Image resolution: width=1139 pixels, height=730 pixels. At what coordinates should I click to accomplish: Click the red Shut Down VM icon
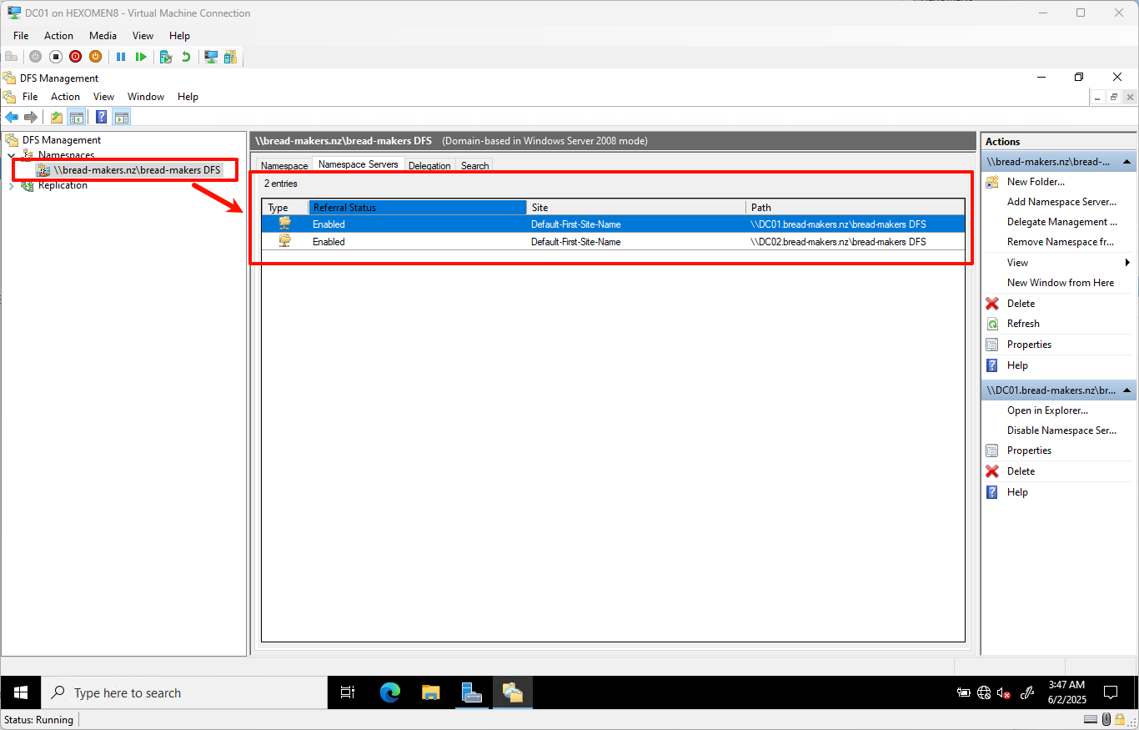pyautogui.click(x=76, y=57)
